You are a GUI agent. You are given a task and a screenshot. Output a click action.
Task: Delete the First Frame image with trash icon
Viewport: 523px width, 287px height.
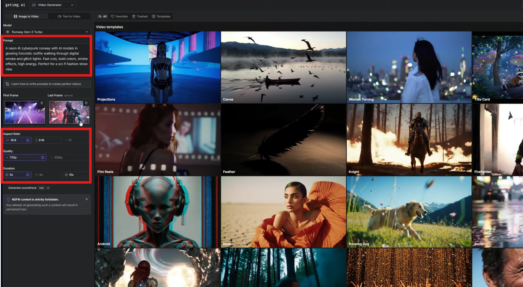click(x=42, y=103)
